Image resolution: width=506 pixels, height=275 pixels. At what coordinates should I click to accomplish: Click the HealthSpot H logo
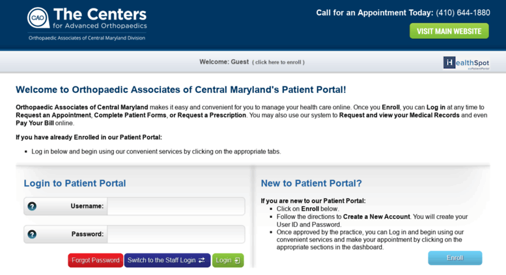[x=449, y=62]
